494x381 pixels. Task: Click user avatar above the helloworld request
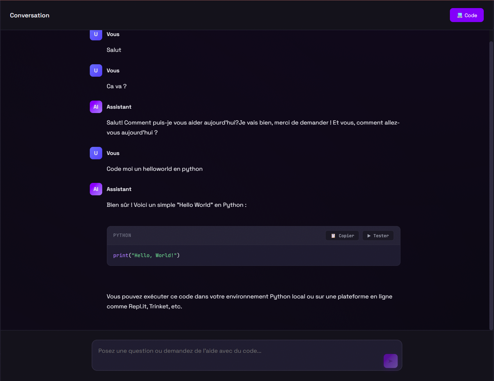(x=96, y=153)
